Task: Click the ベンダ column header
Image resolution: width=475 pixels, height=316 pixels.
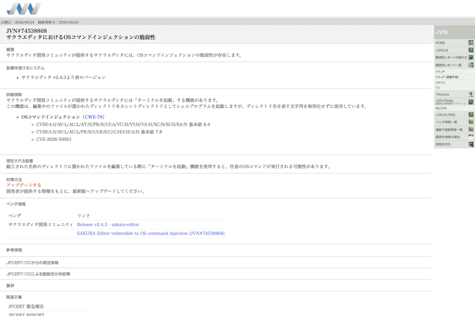Action: click(x=15, y=216)
